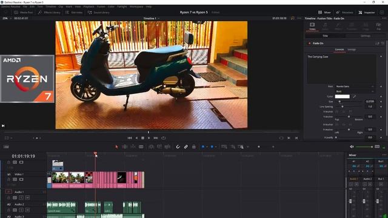Select the Trim Edit mode tool
This screenshot has height=218, width=388.
point(125,147)
